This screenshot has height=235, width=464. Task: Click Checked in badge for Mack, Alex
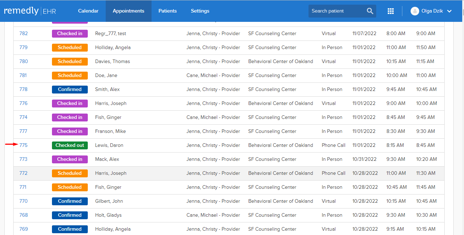pos(70,159)
